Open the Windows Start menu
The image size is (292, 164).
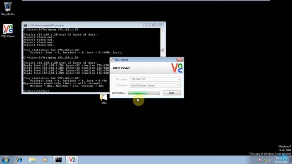point(5,160)
